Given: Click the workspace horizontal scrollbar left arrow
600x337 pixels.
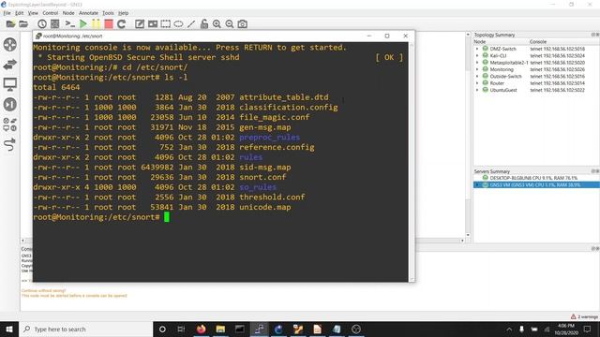Looking at the screenshot, I should click(22, 241).
